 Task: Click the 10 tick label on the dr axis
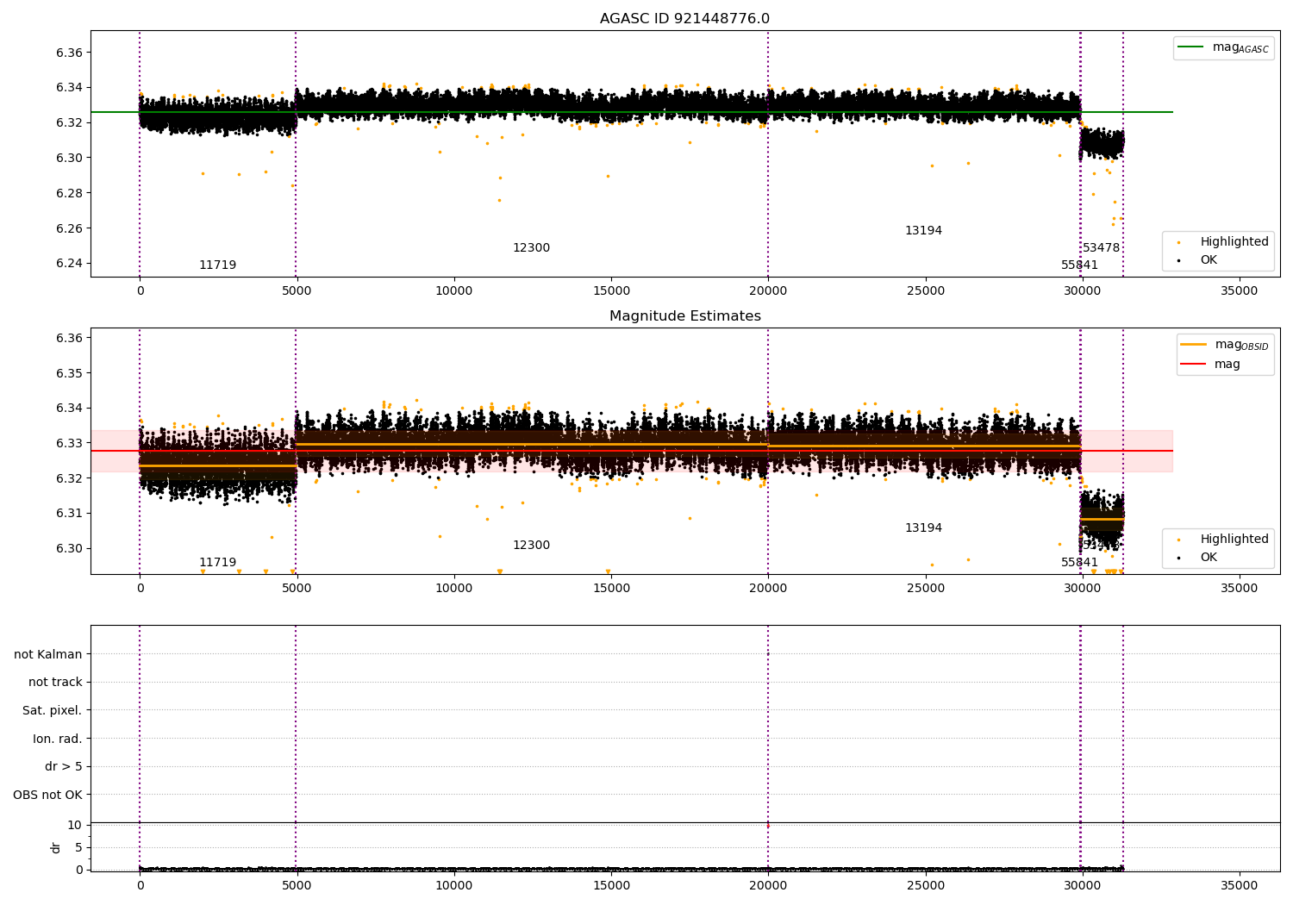[75, 825]
